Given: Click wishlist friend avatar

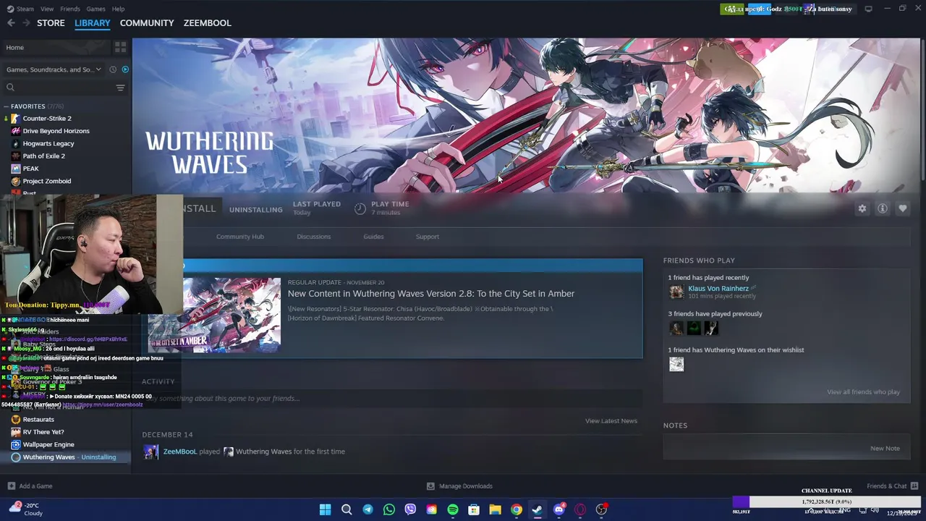Looking at the screenshot, I should (x=676, y=364).
